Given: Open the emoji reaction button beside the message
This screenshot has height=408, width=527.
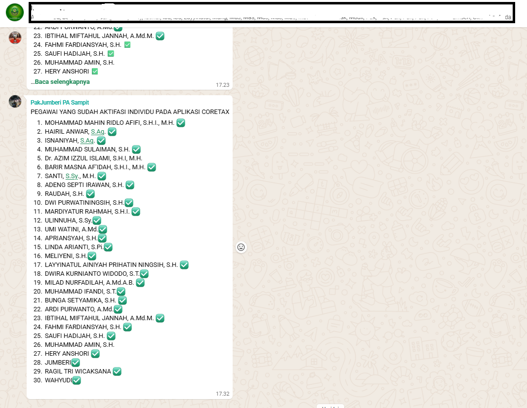Looking at the screenshot, I should (241, 247).
